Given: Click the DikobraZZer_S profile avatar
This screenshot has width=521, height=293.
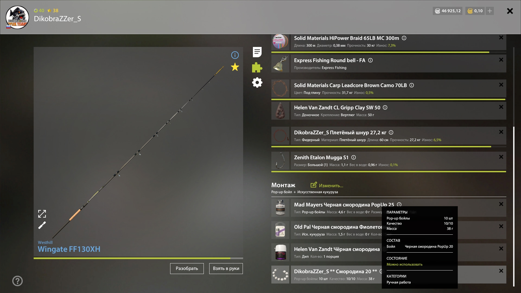Looking at the screenshot, I should (x=17, y=18).
